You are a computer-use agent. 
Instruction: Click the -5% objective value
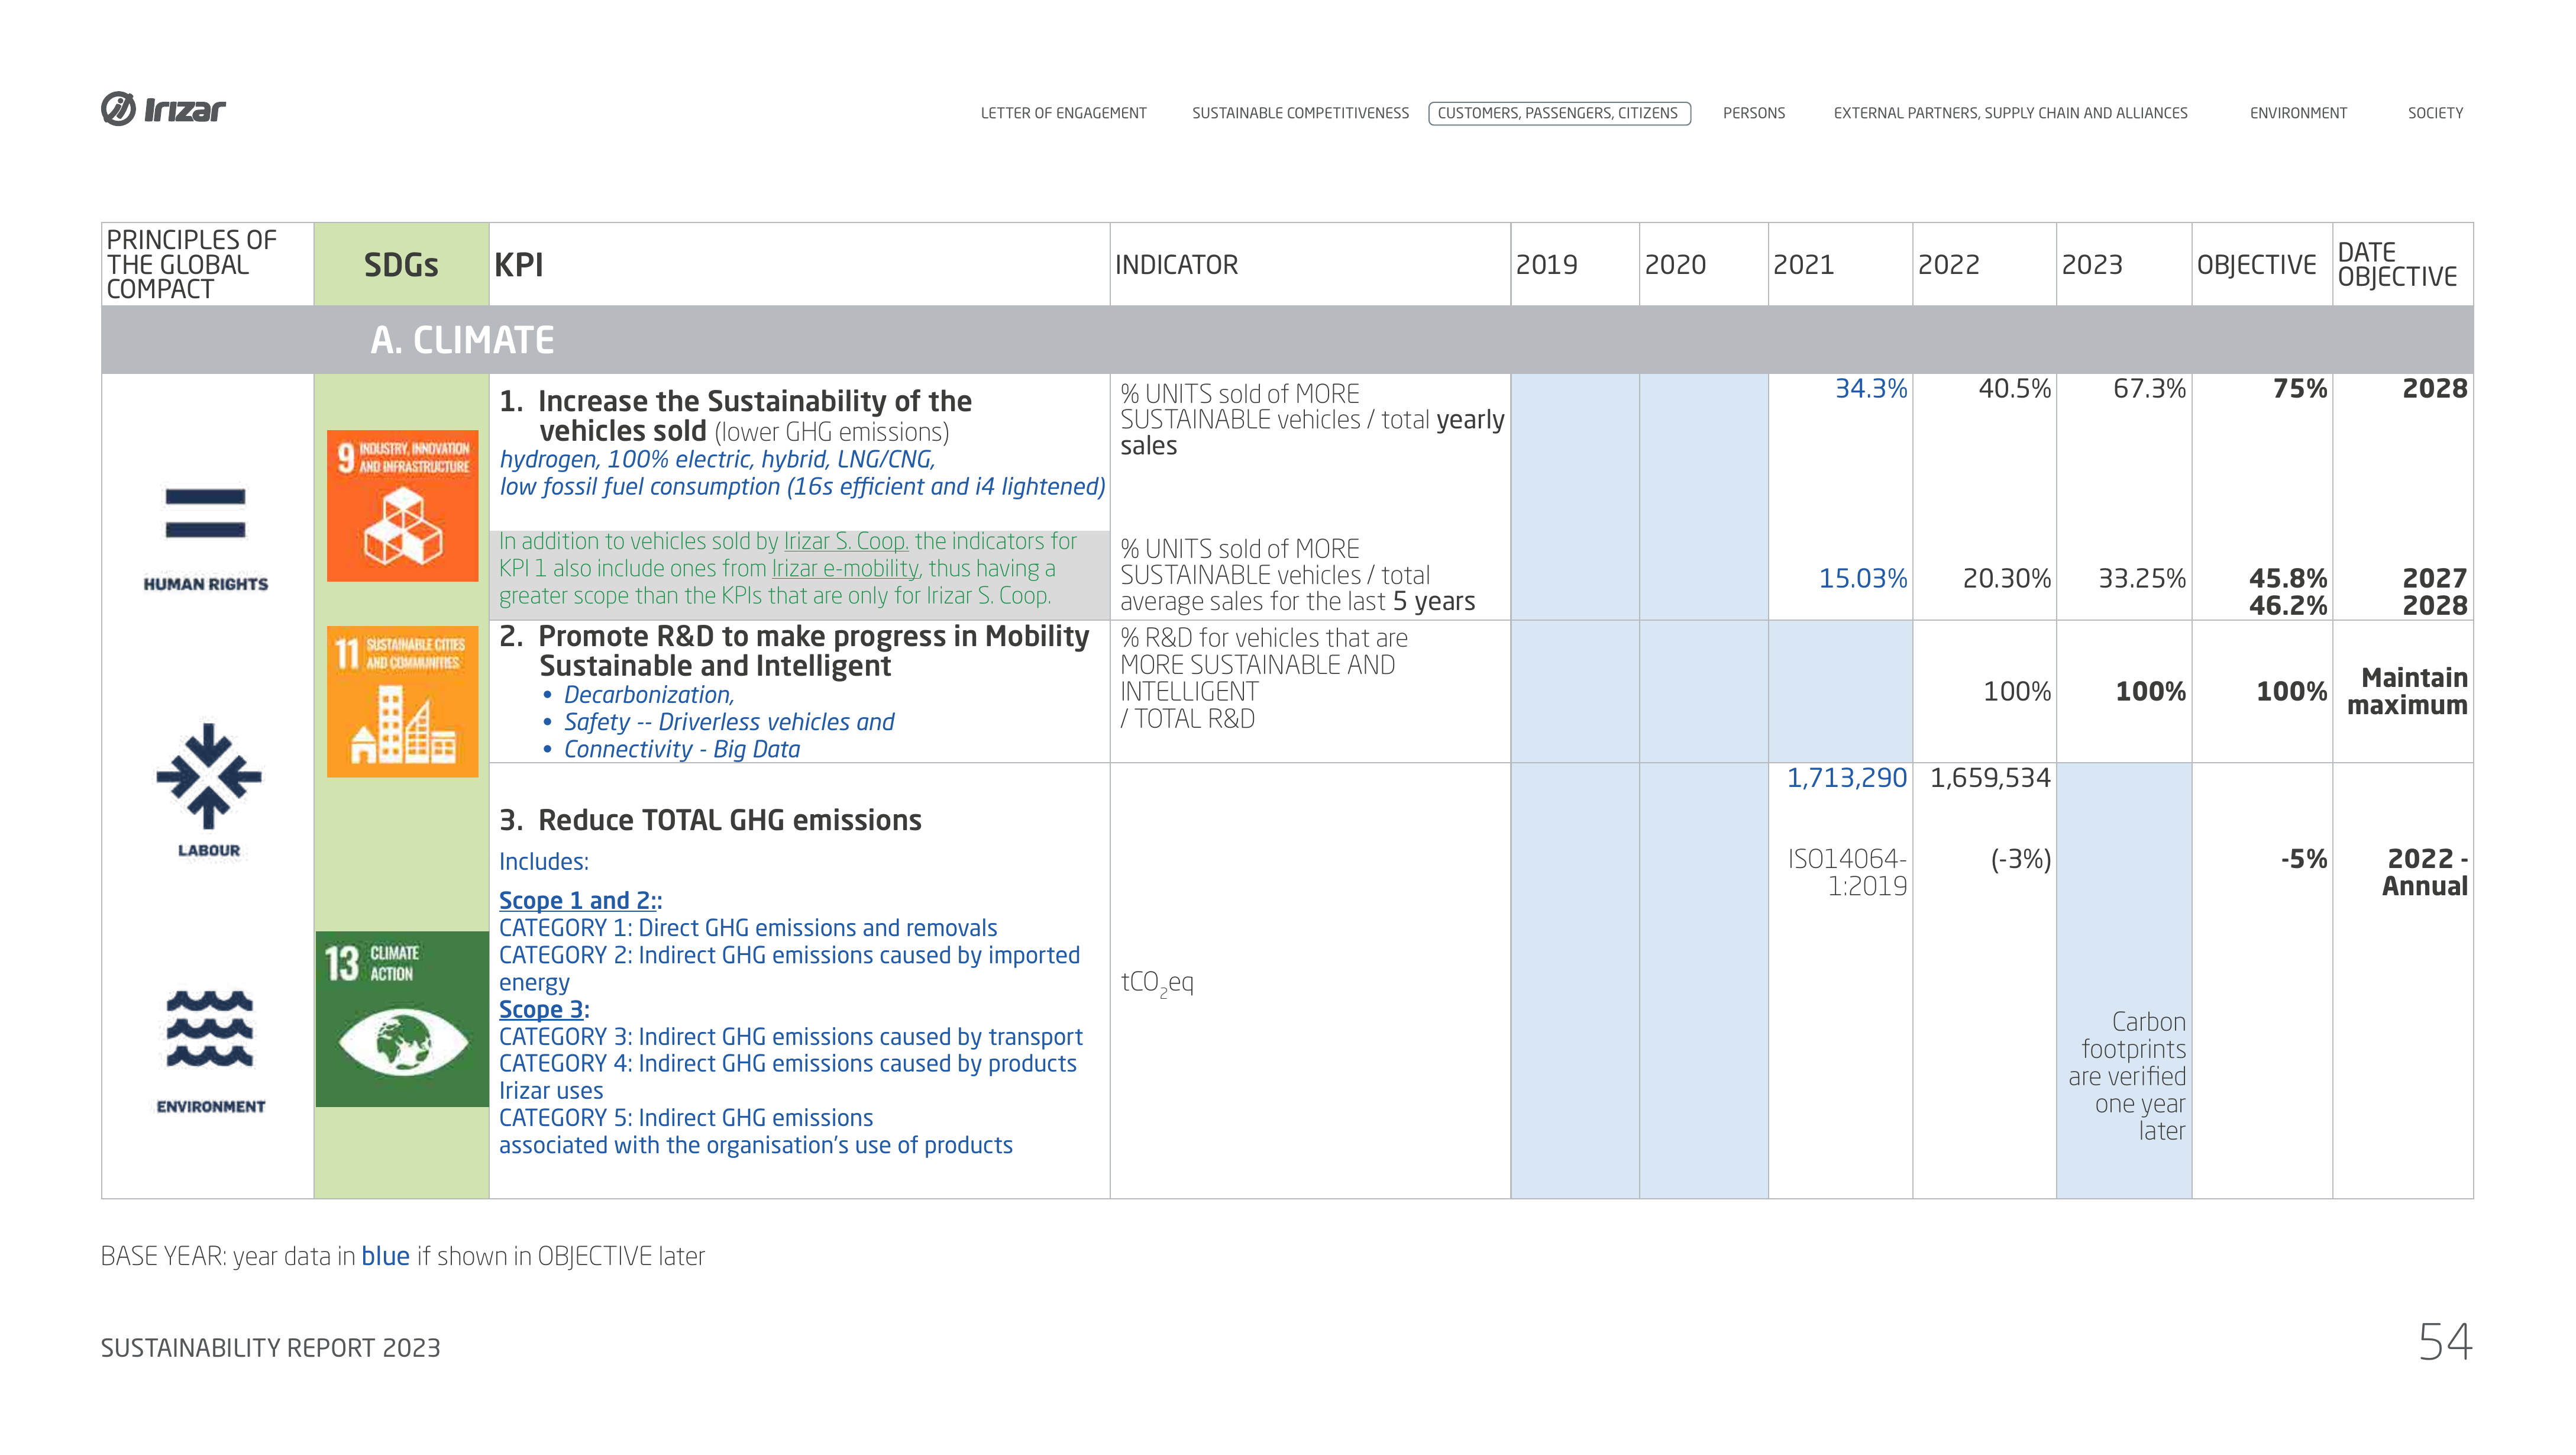[x=2304, y=859]
